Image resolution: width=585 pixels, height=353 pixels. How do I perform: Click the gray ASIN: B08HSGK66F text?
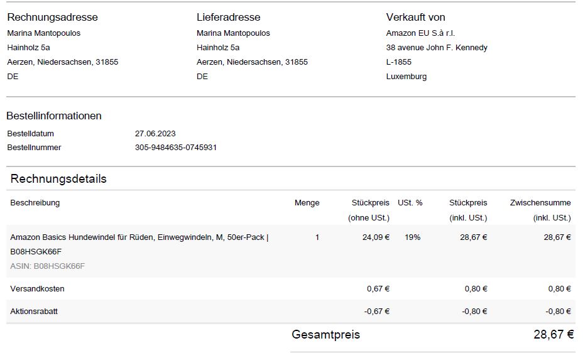tap(47, 266)
